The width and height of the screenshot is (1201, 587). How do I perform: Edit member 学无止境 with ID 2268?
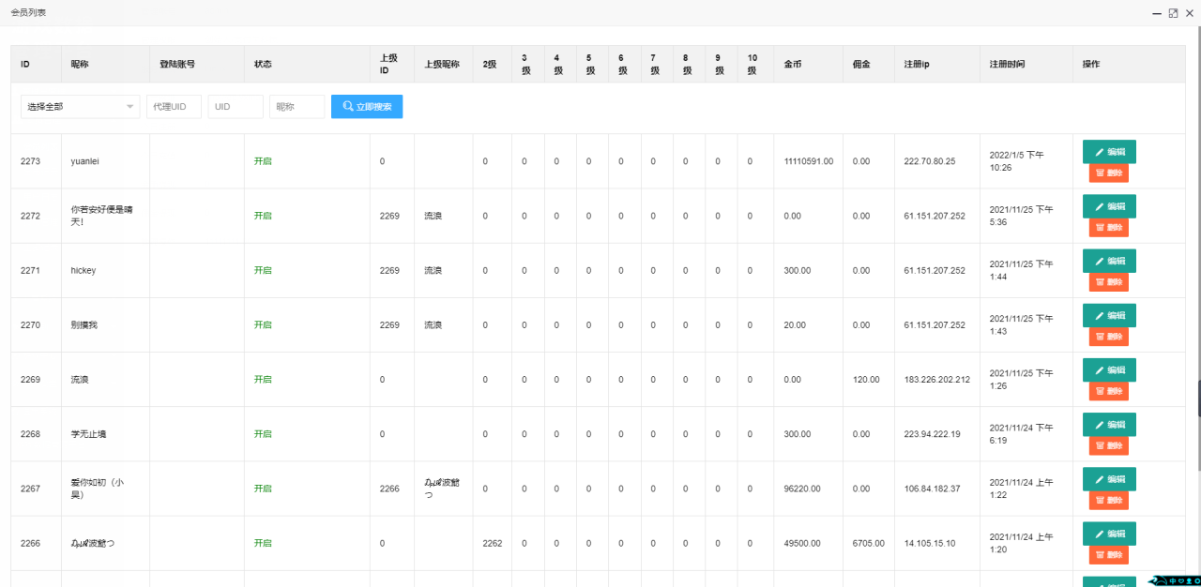[x=1109, y=424]
